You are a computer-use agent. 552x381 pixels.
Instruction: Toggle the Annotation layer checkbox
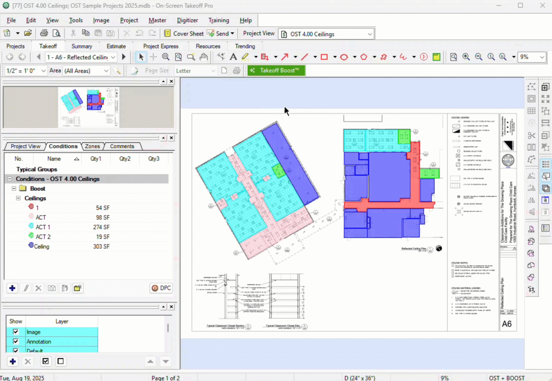pyautogui.click(x=16, y=341)
